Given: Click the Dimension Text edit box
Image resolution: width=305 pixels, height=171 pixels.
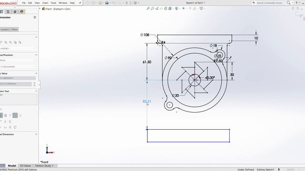Looking at the screenshot, I should 19,99.
